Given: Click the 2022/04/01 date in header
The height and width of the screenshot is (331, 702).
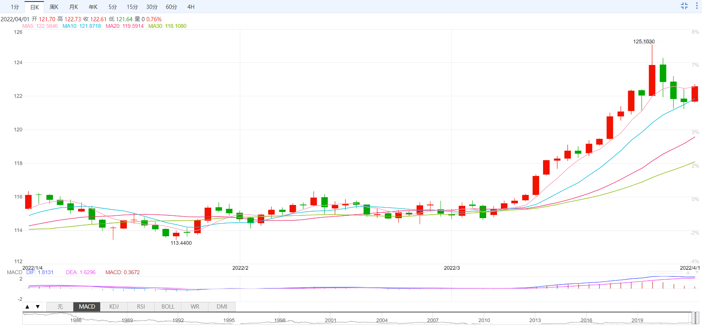Looking at the screenshot, I should click(15, 19).
